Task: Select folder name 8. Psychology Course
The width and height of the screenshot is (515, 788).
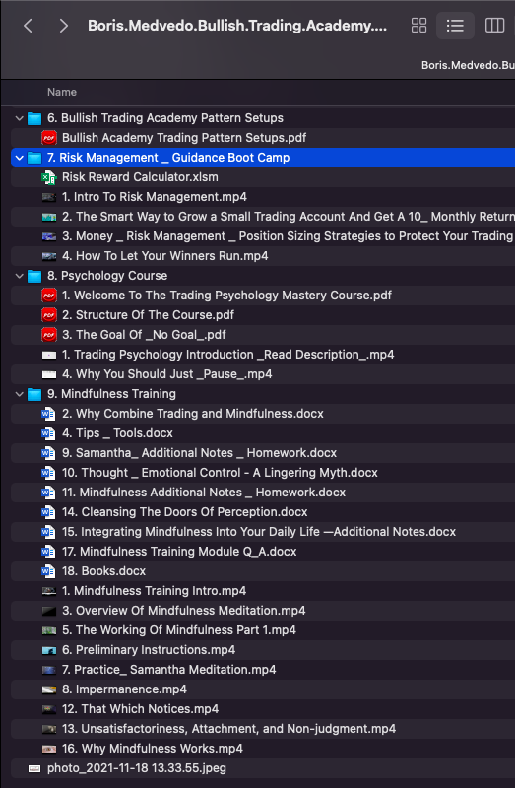Action: (x=107, y=276)
